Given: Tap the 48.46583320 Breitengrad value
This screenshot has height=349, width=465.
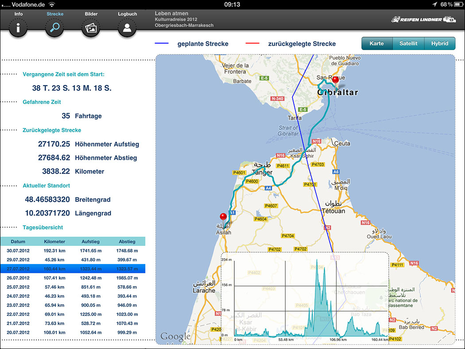Looking at the screenshot, I should coord(47,200).
